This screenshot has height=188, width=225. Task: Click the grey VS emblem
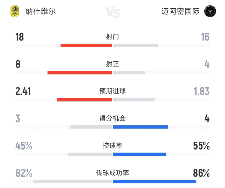tap(113, 11)
